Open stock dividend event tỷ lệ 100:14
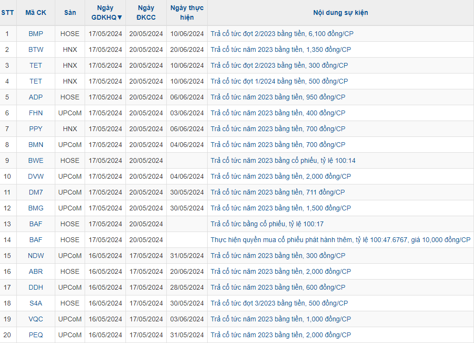 [x=283, y=161]
